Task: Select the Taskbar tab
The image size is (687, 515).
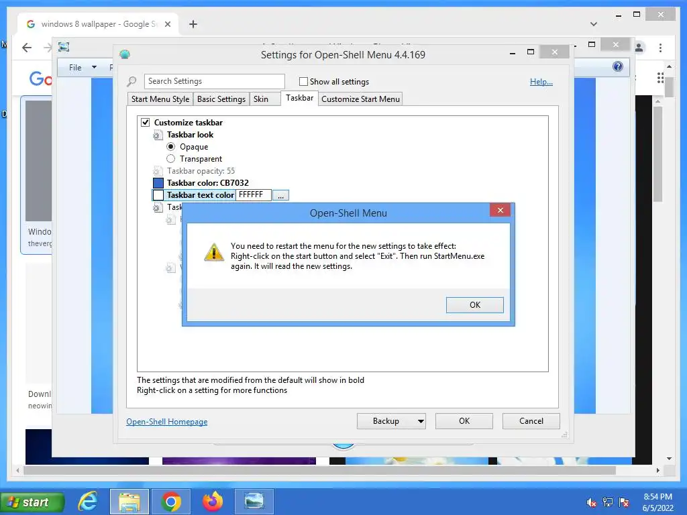Action: [300, 98]
